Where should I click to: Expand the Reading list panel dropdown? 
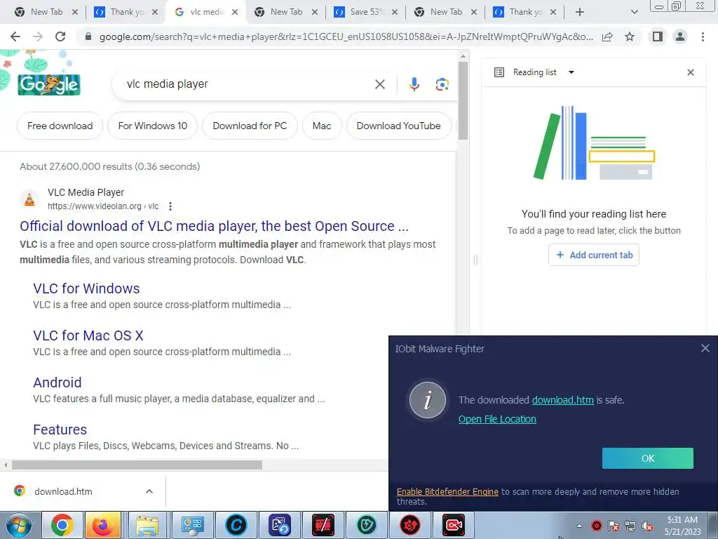click(571, 72)
